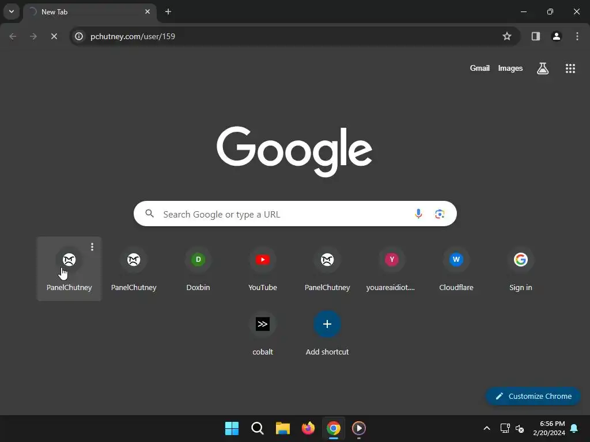
Task: Open the Cloudflare shortcut
Action: tap(456, 269)
